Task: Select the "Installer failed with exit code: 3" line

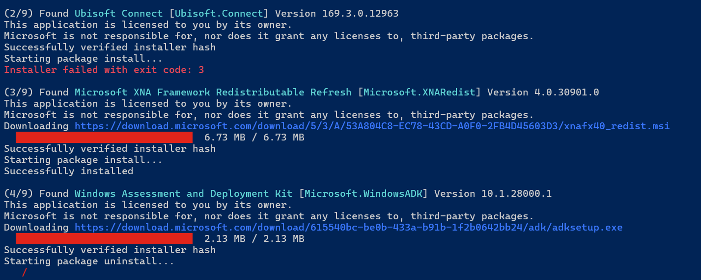Action: click(x=104, y=70)
